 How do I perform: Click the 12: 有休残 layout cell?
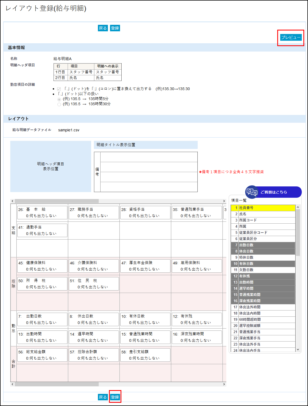pos(197,319)
